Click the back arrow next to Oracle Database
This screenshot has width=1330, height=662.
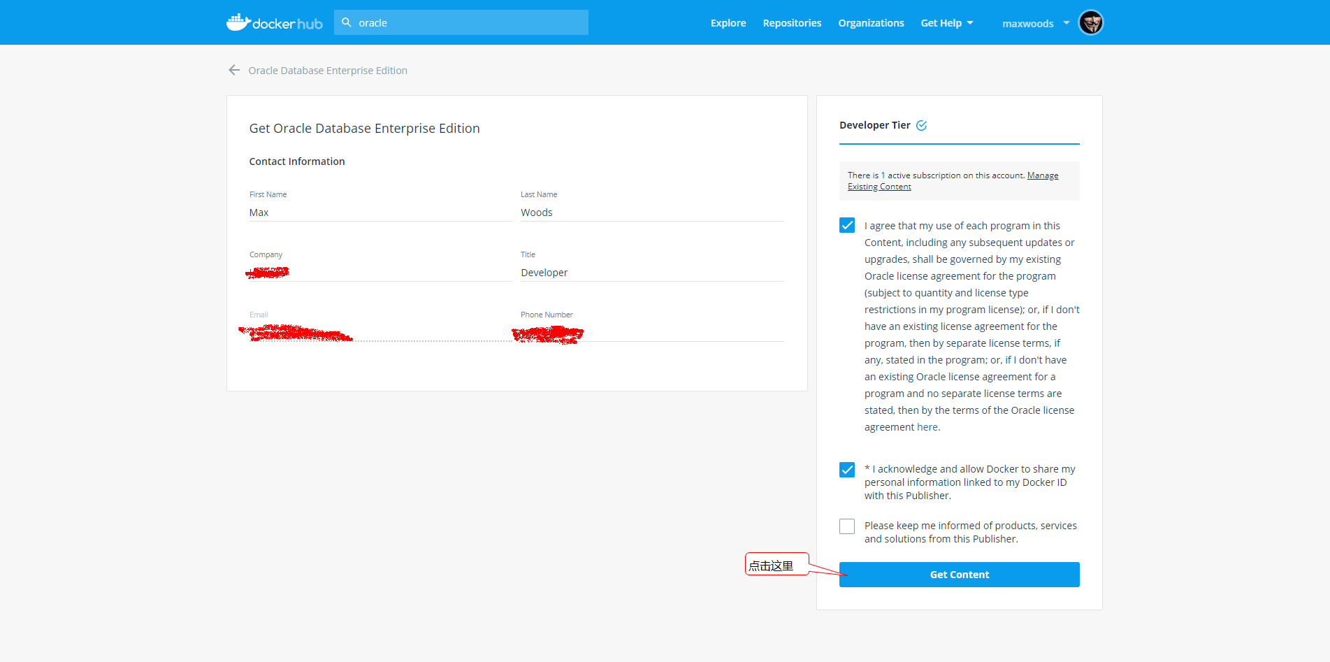(233, 70)
